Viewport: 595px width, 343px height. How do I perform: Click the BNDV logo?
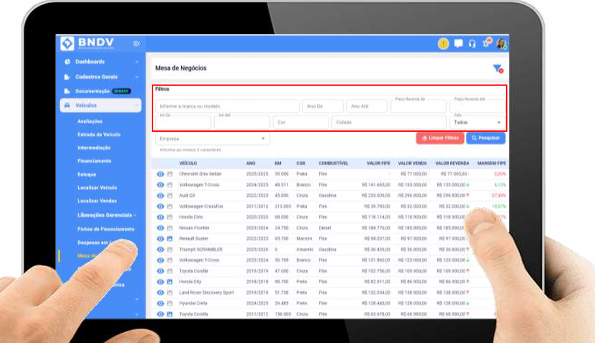click(x=87, y=43)
